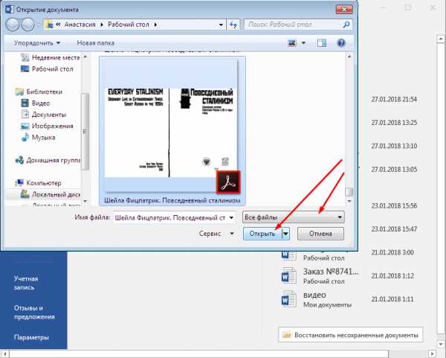Click the Word document icon next to видео

click(288, 300)
